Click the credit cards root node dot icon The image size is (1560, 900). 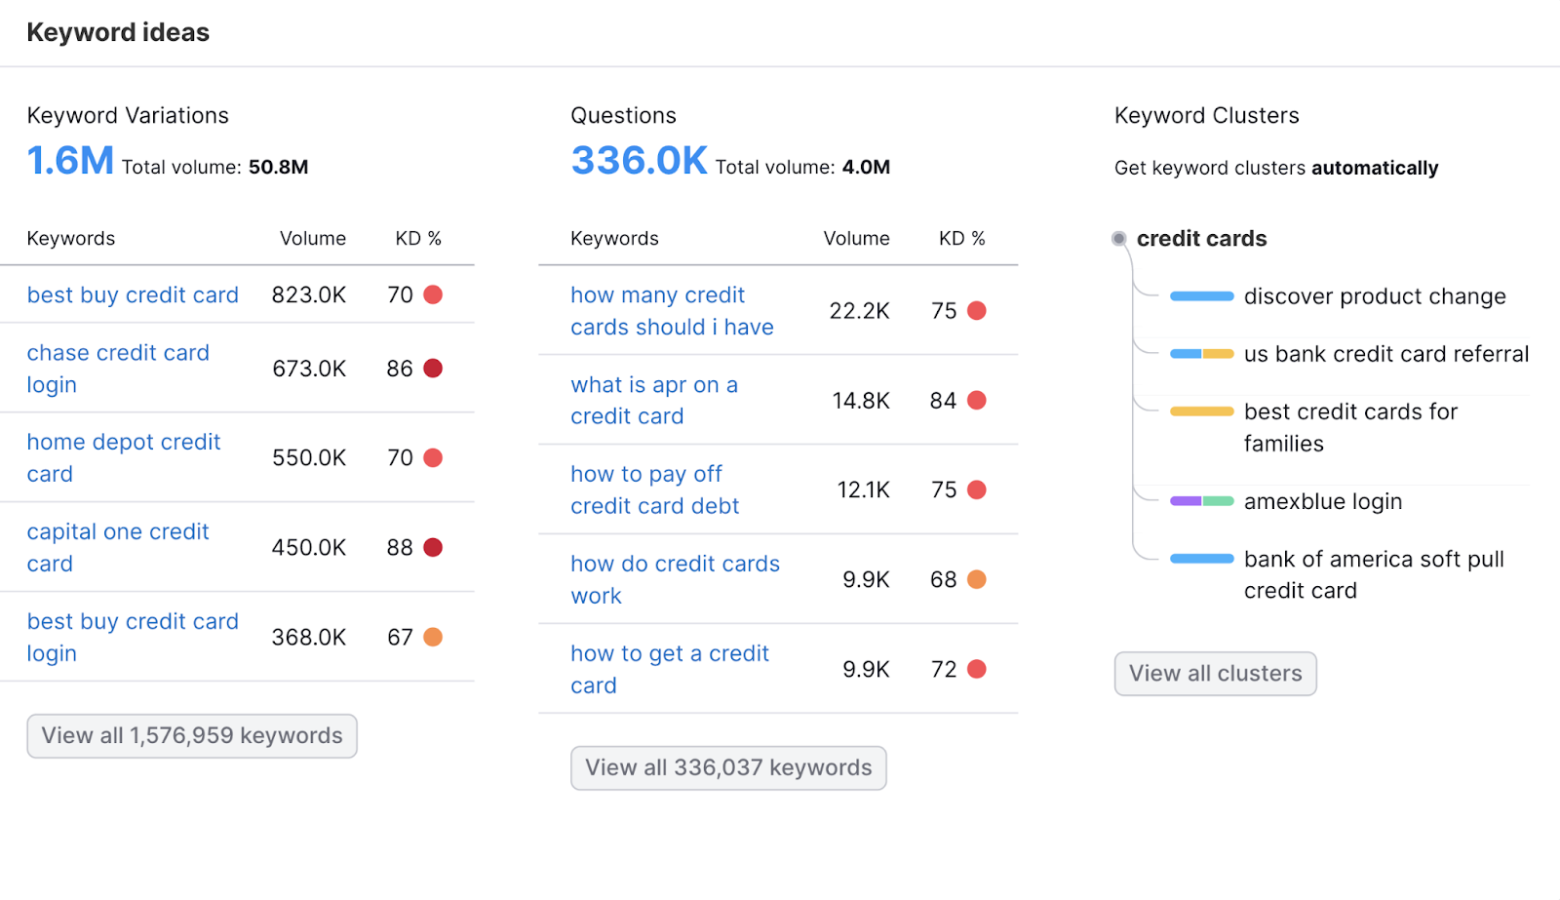pyautogui.click(x=1119, y=239)
